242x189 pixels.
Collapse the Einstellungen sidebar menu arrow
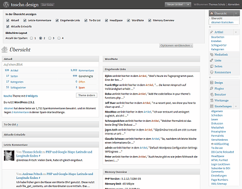pyautogui.click(x=236, y=106)
